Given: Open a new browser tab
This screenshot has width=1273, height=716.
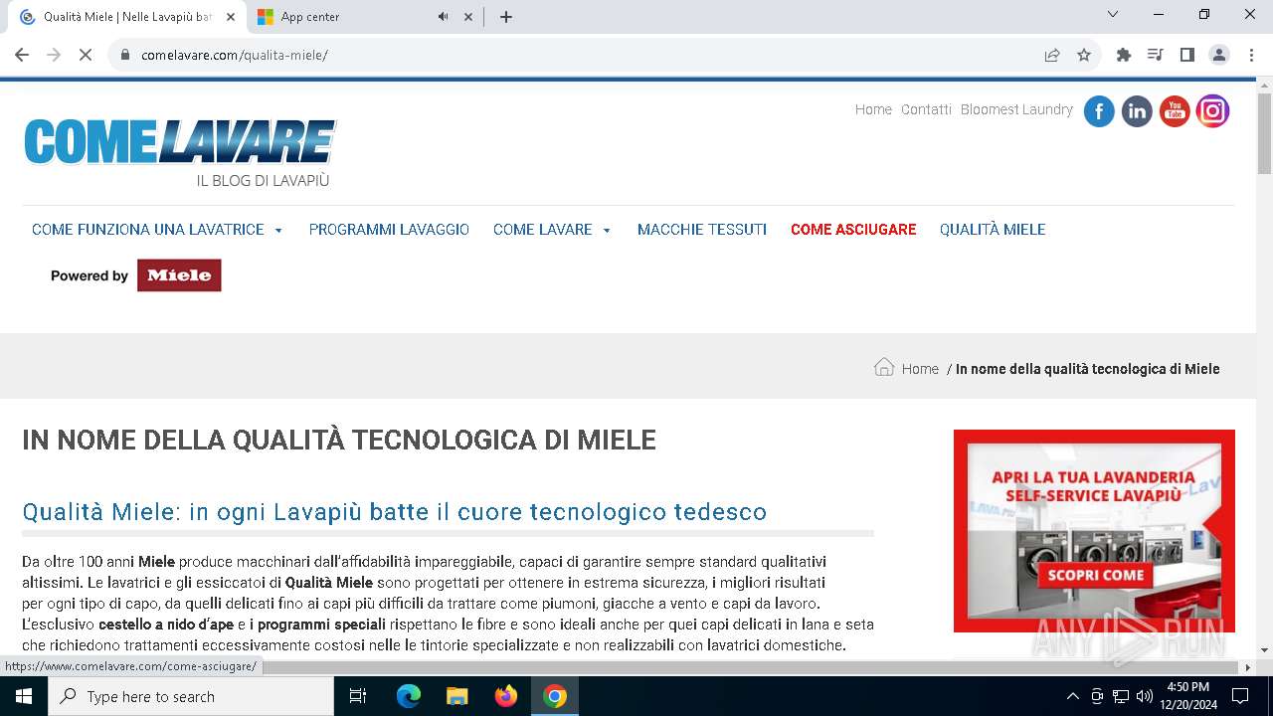Looking at the screenshot, I should point(506,17).
